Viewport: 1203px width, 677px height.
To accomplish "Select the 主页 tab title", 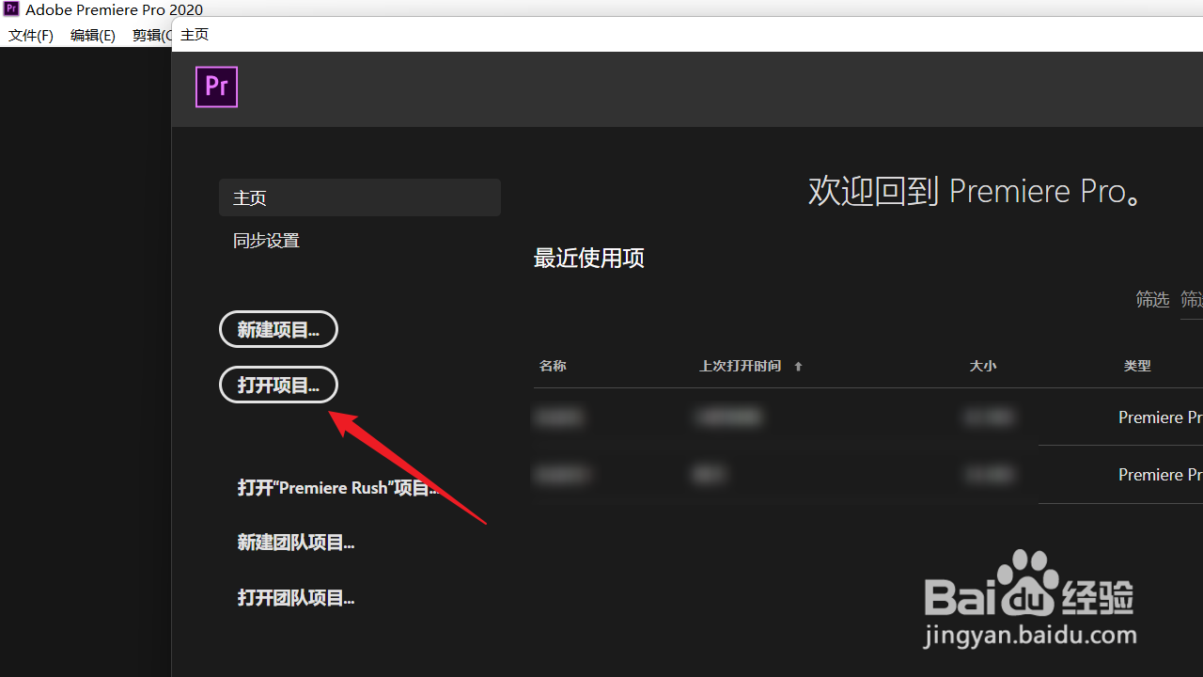I will point(195,35).
